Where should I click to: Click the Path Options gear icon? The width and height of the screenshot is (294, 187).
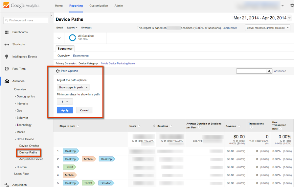(58, 71)
